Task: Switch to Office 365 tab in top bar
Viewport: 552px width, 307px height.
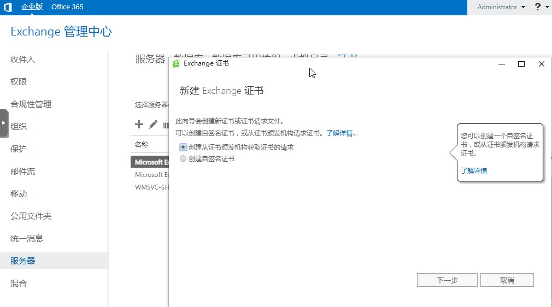Action: (67, 7)
